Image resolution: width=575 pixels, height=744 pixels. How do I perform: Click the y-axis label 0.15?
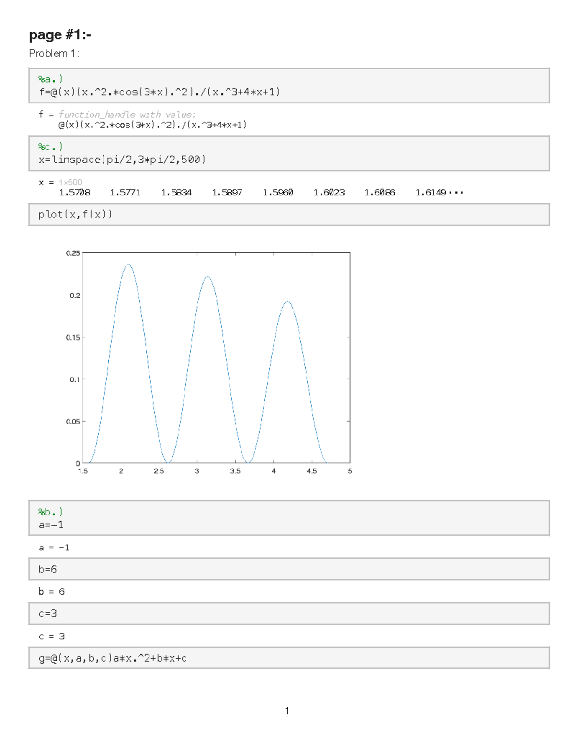[x=73, y=338]
